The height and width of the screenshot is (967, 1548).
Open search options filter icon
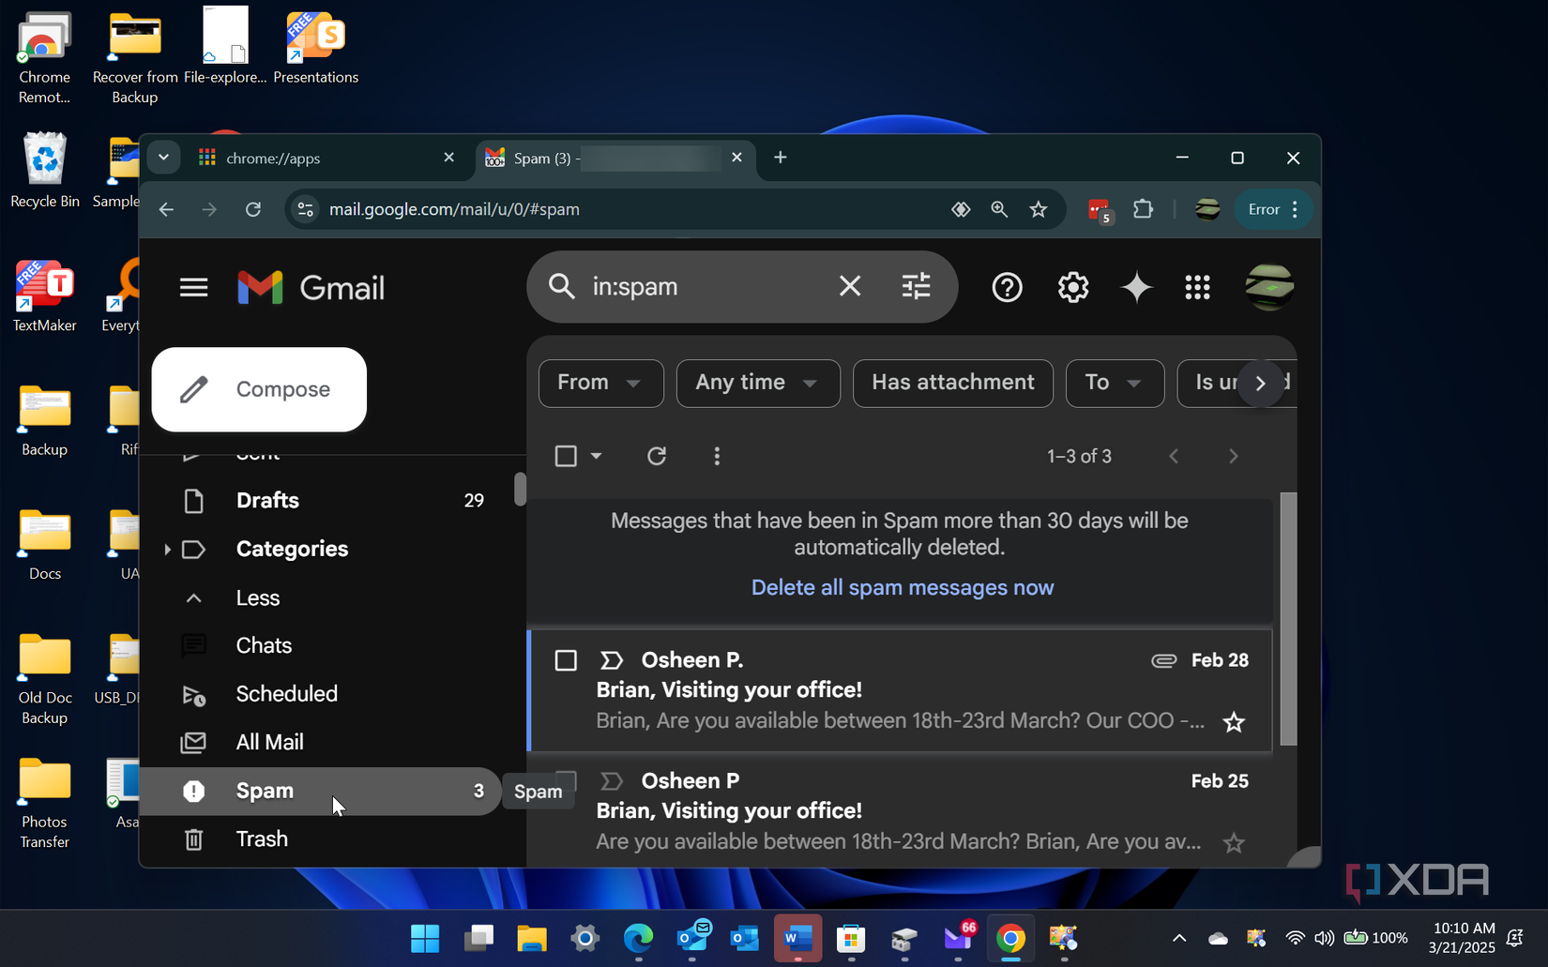coord(916,286)
